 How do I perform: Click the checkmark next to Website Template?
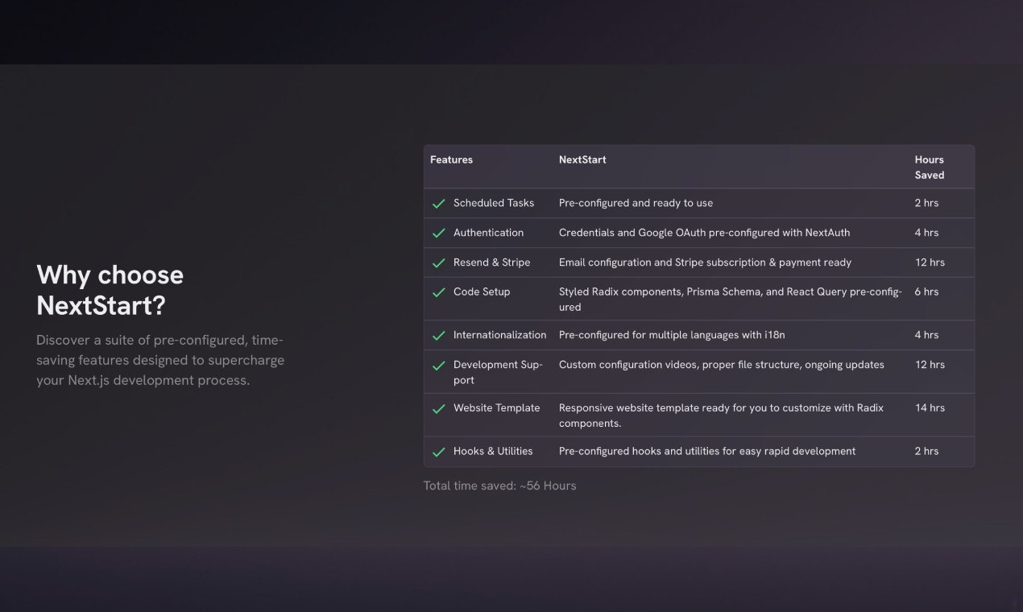point(439,409)
